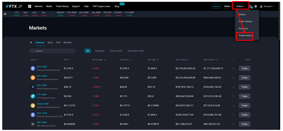The width and height of the screenshot is (283, 131).
Task: Sort table by Asset column
Action: pos(34,60)
